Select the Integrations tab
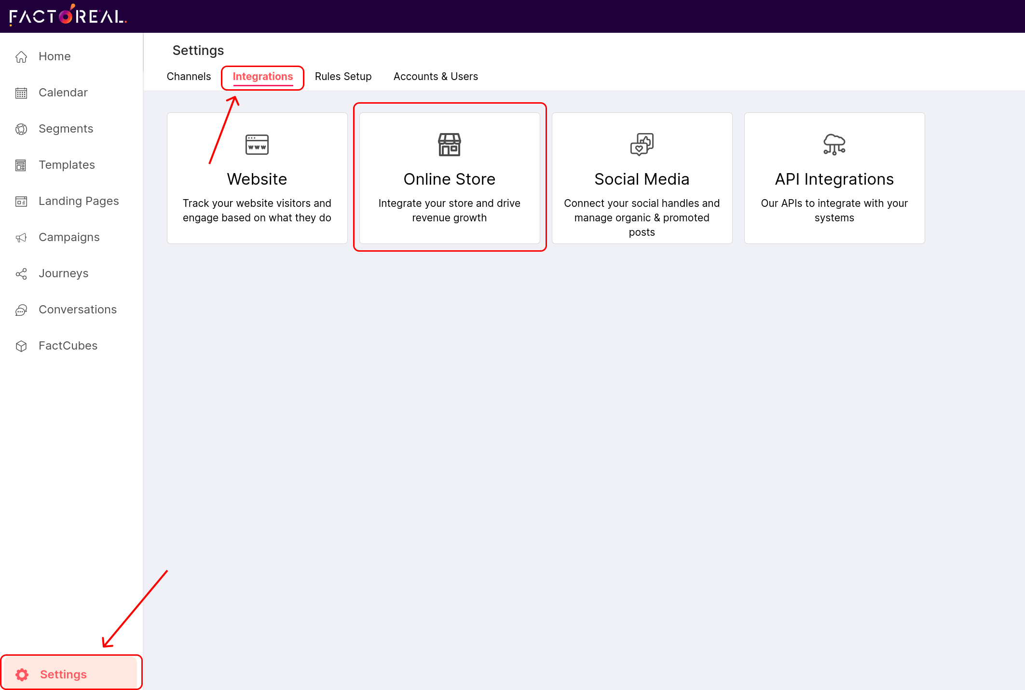 click(x=262, y=77)
